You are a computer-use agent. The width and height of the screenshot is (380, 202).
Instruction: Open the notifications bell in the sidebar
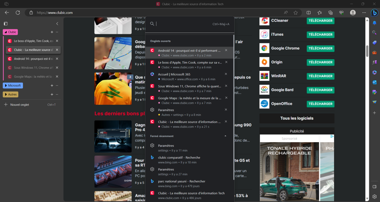374,23
